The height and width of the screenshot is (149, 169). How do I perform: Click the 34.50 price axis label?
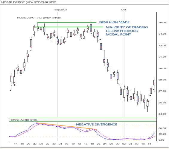point(162,34)
